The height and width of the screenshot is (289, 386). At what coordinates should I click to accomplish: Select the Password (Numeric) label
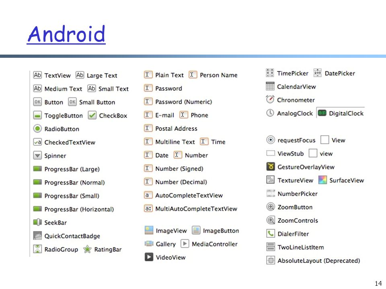pyautogui.click(x=184, y=102)
